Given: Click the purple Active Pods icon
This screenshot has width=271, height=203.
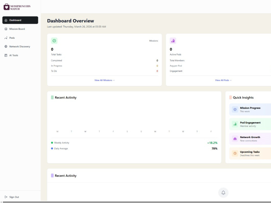Looking at the screenshot, I should (x=173, y=41).
